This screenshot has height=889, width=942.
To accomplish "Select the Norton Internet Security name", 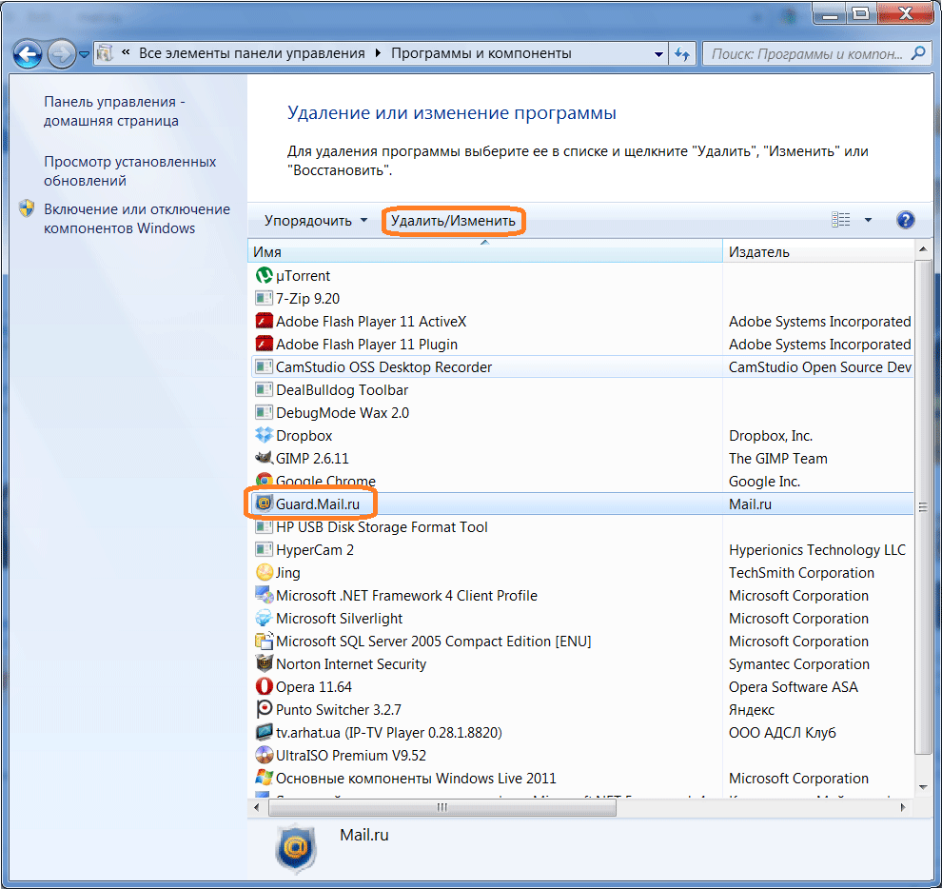I will (351, 663).
